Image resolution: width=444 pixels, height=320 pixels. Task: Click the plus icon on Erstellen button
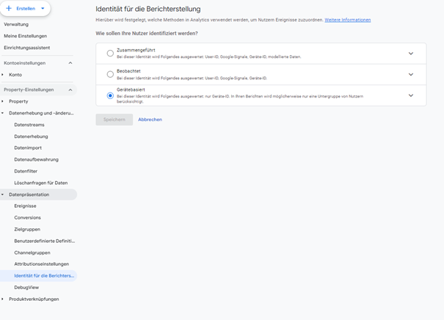10,8
